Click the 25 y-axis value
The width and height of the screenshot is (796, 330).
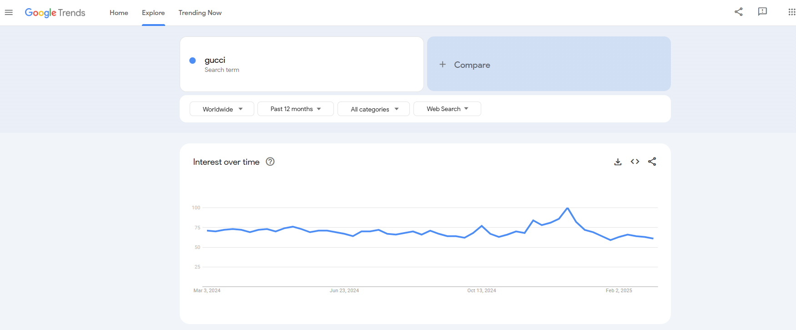click(197, 267)
